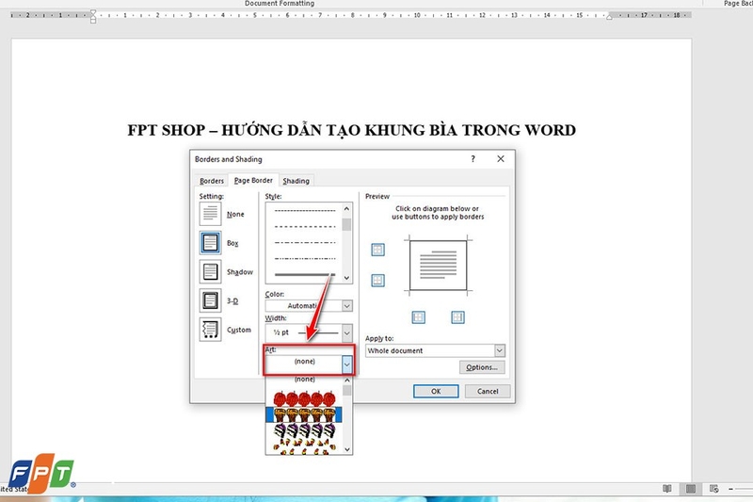
Task: Choose the Box border setting icon
Action: tap(210, 243)
